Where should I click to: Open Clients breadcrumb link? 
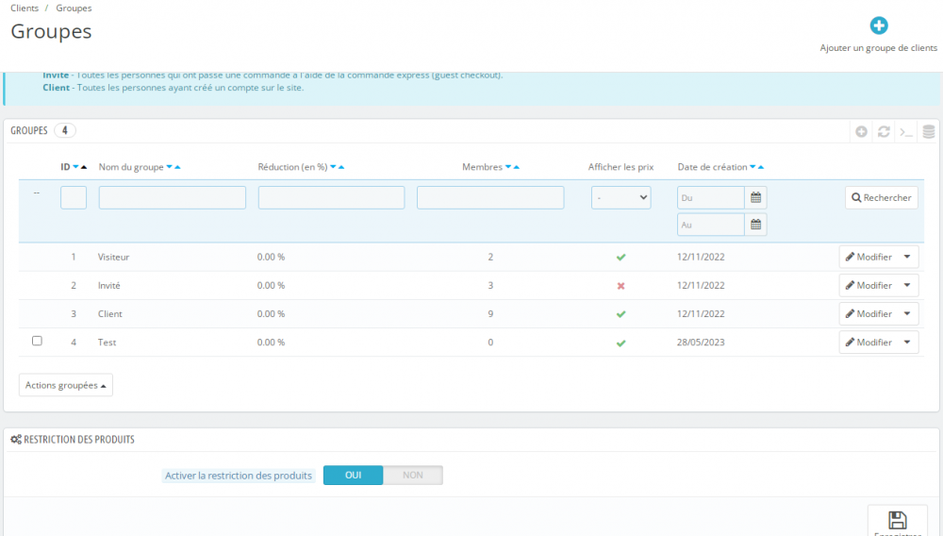(25, 8)
